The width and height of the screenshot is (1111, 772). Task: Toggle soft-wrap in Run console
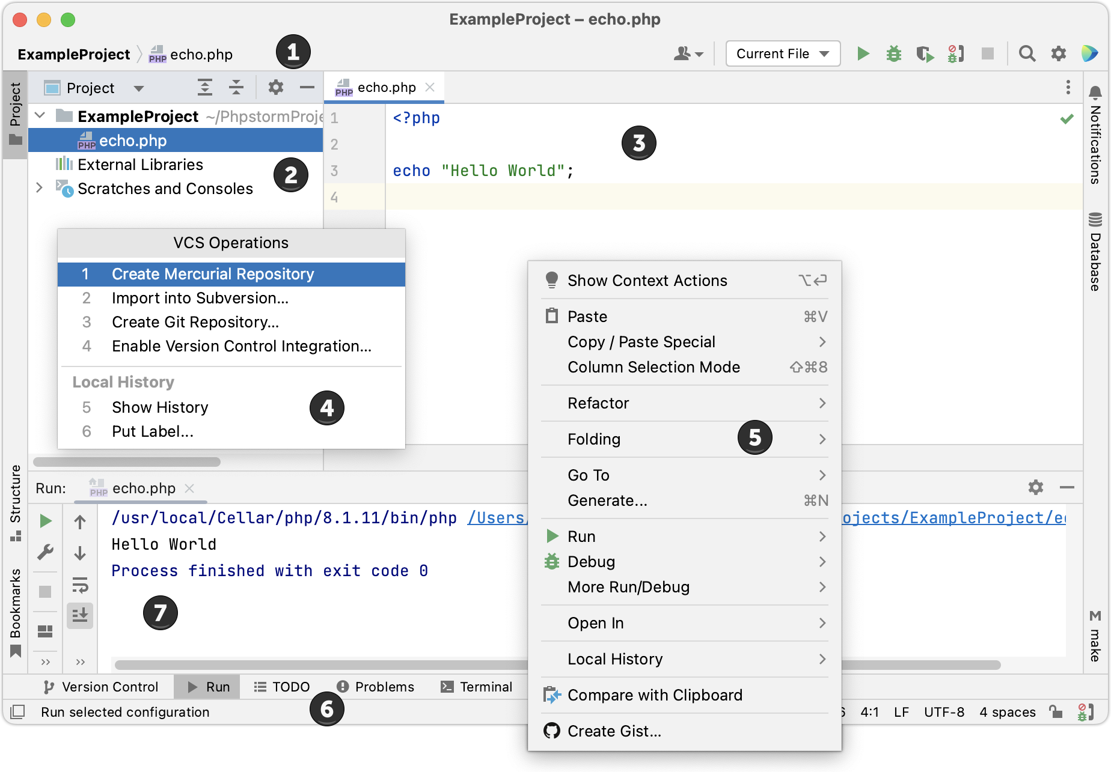(x=80, y=585)
